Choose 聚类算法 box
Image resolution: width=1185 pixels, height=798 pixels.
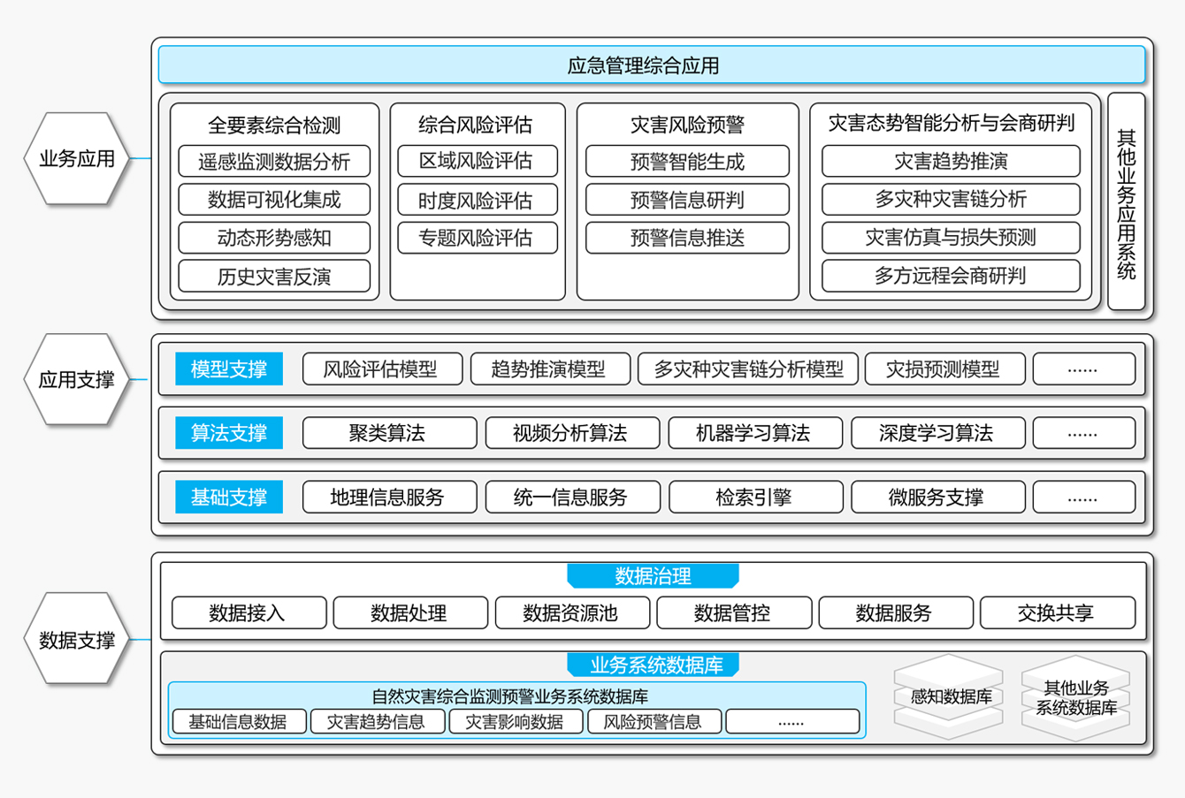389,433
